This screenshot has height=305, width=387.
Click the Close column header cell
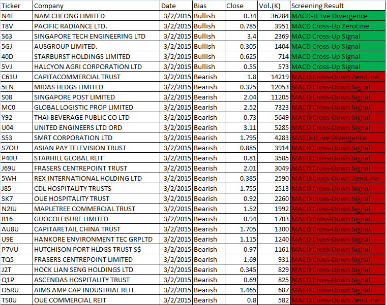coord(241,6)
